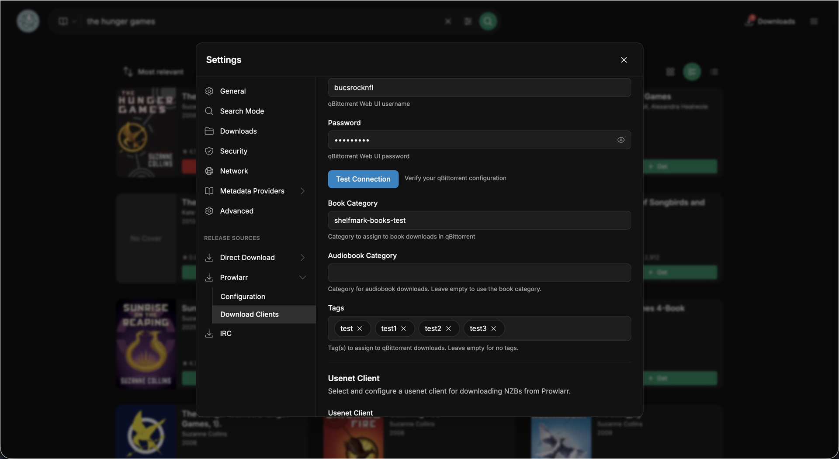Click the empty Audiobook Category field

point(479,273)
